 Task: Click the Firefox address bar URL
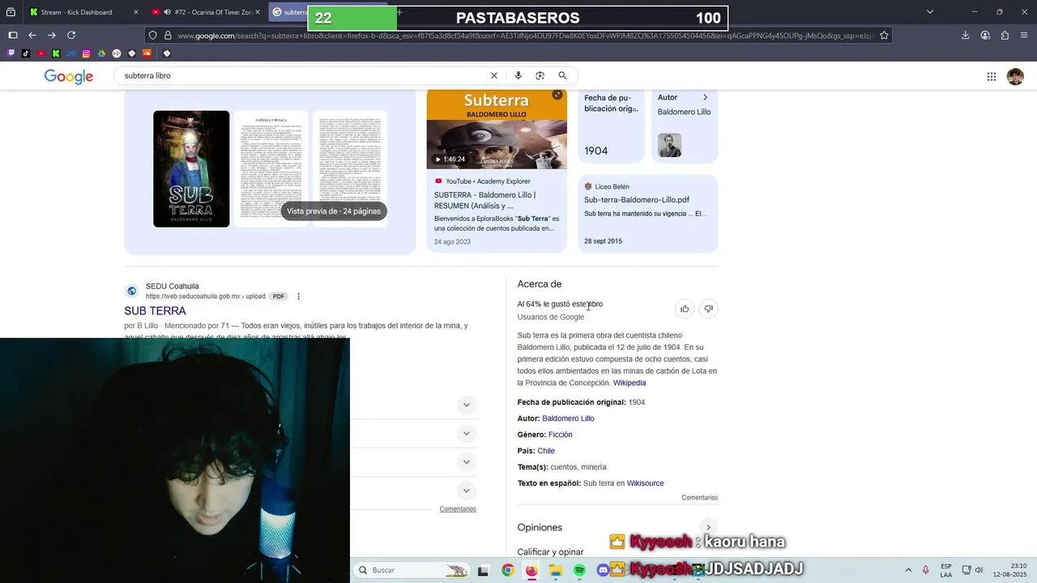point(525,36)
